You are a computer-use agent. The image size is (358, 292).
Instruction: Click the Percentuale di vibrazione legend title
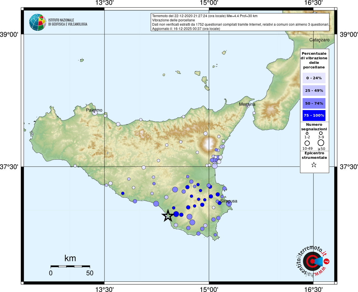click(x=314, y=60)
